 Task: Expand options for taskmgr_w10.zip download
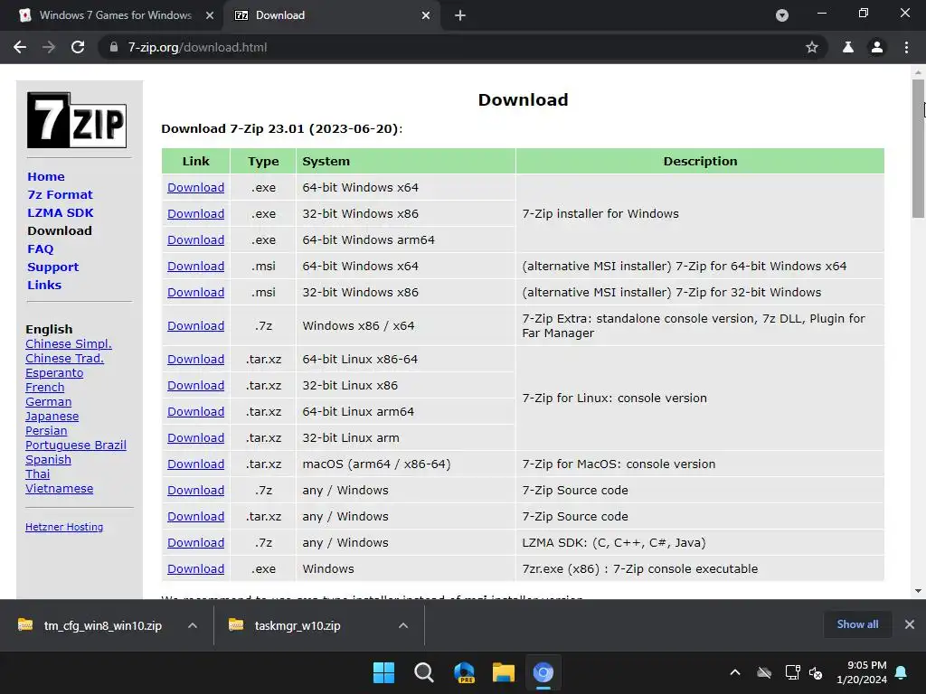click(x=403, y=625)
